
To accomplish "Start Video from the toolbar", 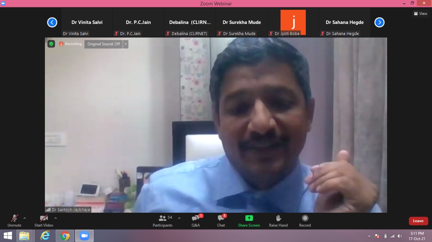I will [x=44, y=221].
